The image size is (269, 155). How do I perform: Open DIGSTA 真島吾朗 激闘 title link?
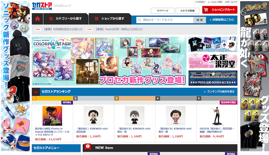217,130
